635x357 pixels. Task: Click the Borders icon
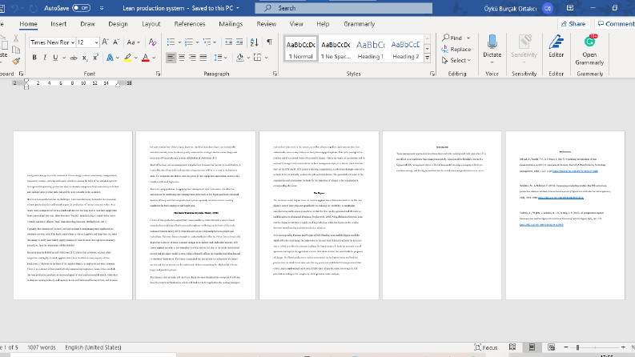tap(258, 58)
